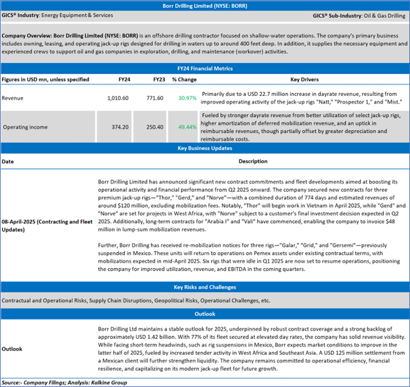
Task: Click the Revenue row label
Action: 12,98
